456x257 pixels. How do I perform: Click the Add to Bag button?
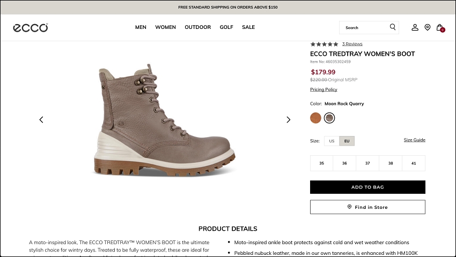[x=367, y=187]
